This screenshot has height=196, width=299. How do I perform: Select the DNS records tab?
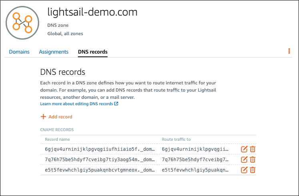point(93,52)
